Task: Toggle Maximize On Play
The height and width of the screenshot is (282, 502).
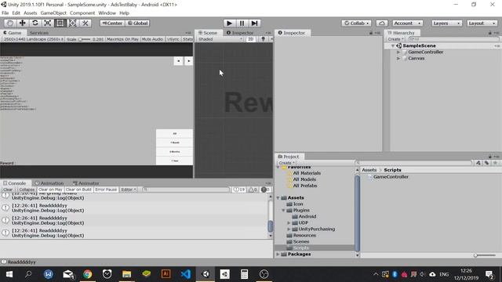Action: (122, 39)
